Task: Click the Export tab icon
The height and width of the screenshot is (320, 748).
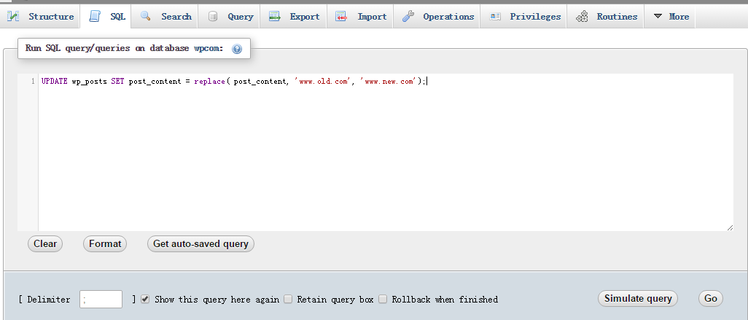Action: click(x=275, y=16)
